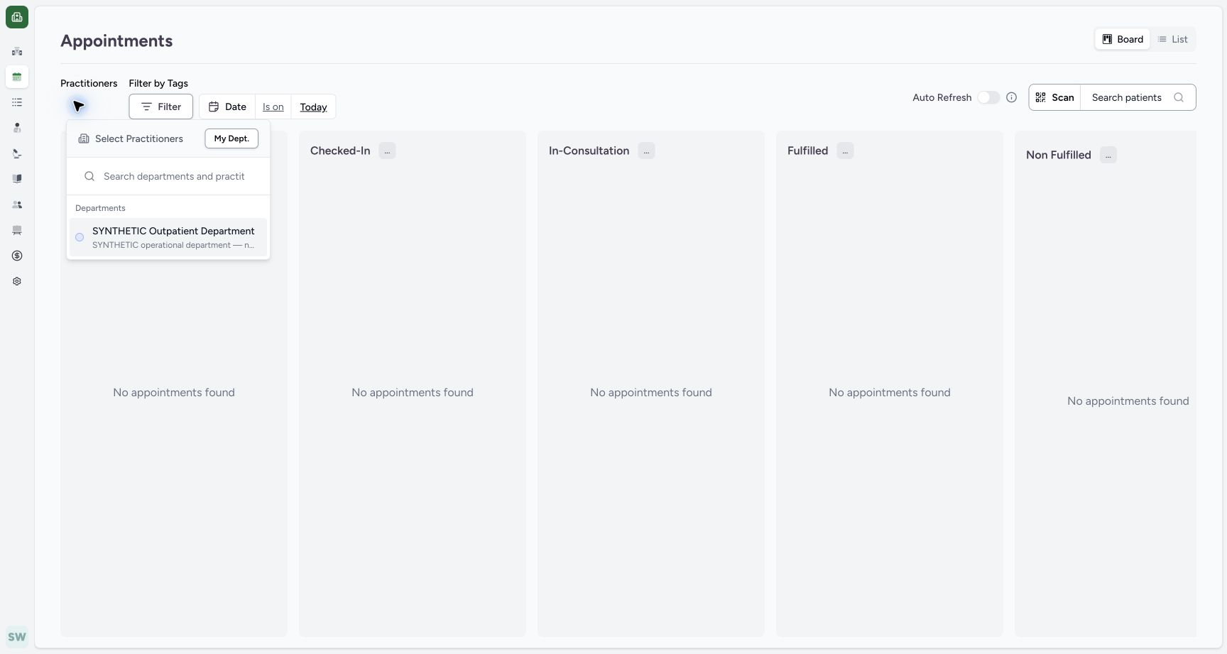This screenshot has height=654, width=1227.
Task: Open the patient person sidebar icon
Action: 17,128
